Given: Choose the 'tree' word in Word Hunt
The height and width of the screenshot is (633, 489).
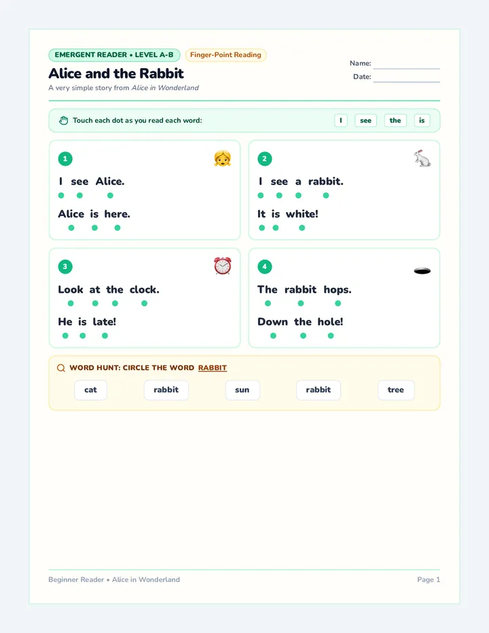Looking at the screenshot, I should pyautogui.click(x=396, y=390).
